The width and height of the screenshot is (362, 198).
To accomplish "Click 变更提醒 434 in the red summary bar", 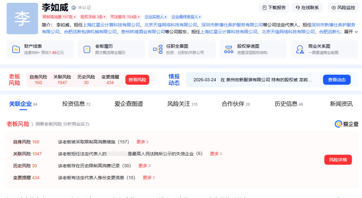I will (110, 80).
